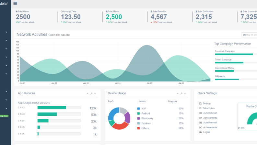Click the Total Females user icon
This screenshot has width=257, height=145.
151,11
